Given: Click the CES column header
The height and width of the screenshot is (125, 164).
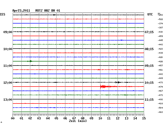Looking at the screenshot, I should tap(3, 14).
